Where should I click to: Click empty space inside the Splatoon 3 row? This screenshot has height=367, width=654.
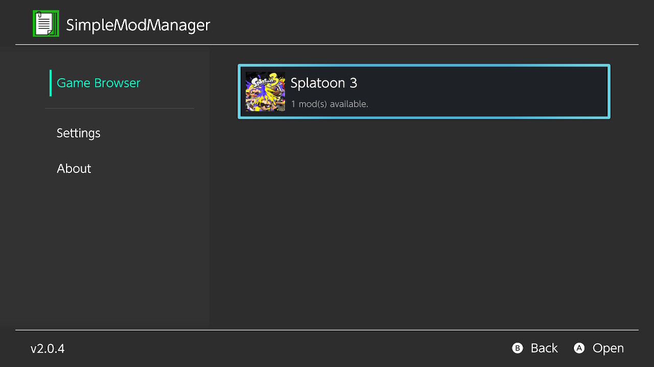pos(485,92)
